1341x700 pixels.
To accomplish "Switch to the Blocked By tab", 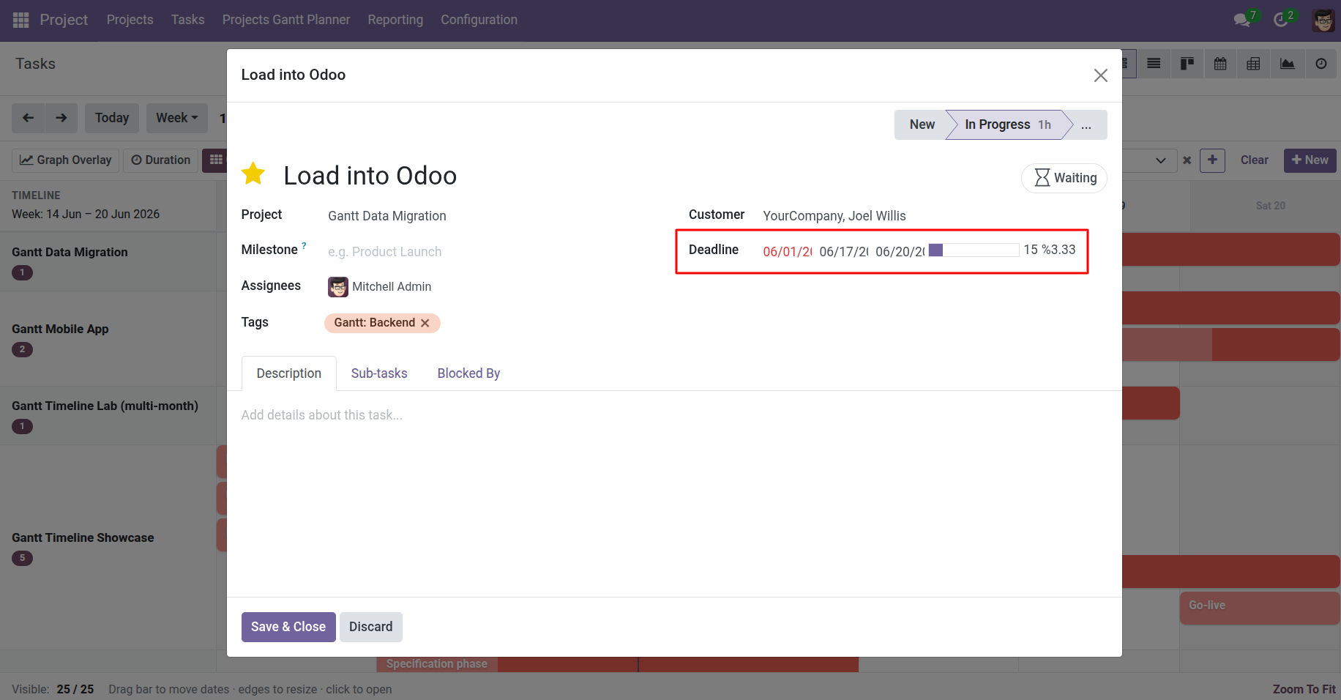I will pyautogui.click(x=468, y=373).
